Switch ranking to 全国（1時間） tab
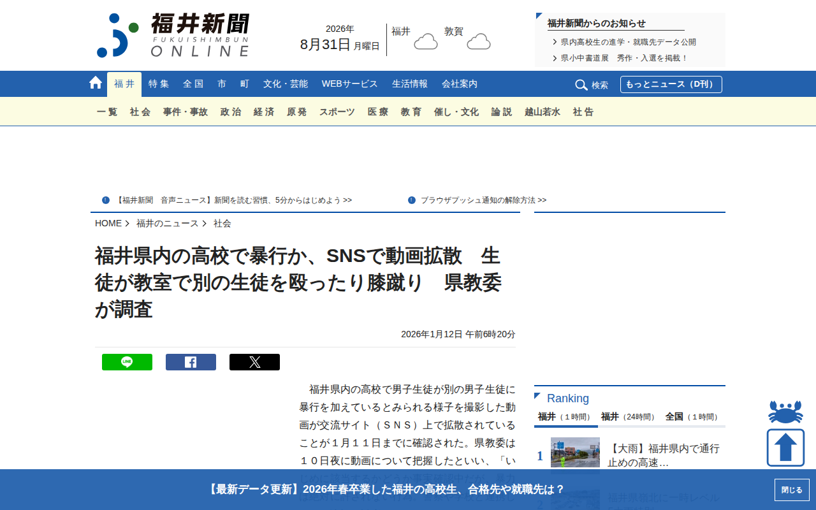 click(x=693, y=417)
